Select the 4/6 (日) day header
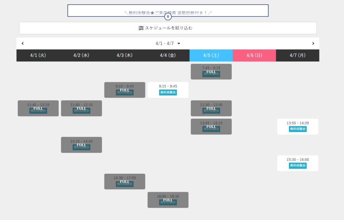This screenshot has height=220, width=344. pyautogui.click(x=254, y=55)
